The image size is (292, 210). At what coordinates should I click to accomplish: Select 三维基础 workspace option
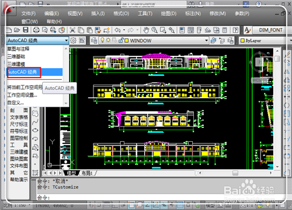(x=16, y=57)
